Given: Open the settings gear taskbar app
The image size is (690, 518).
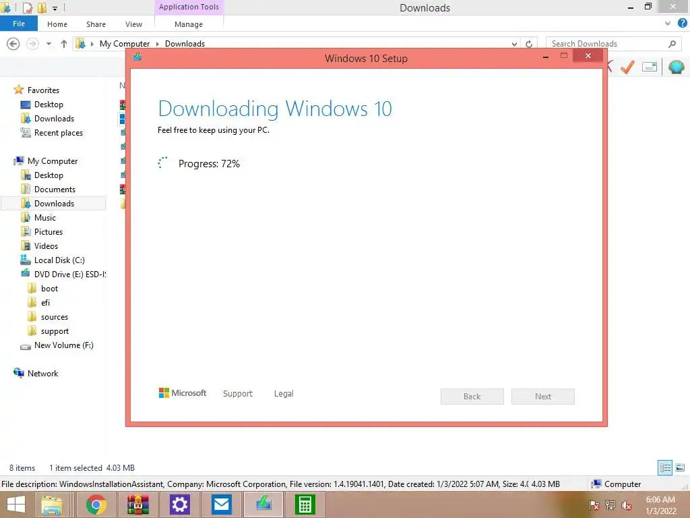Looking at the screenshot, I should tap(179, 505).
